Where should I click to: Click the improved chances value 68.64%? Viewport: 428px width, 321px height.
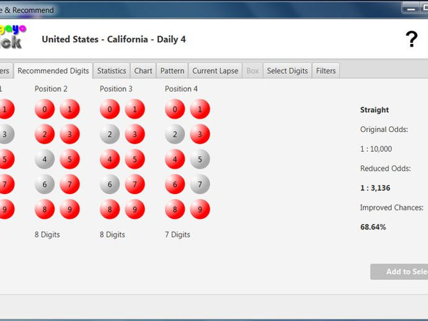pos(373,227)
